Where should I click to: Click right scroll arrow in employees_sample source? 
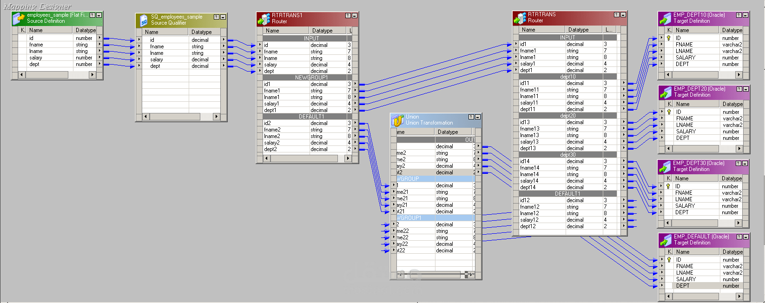click(x=92, y=74)
